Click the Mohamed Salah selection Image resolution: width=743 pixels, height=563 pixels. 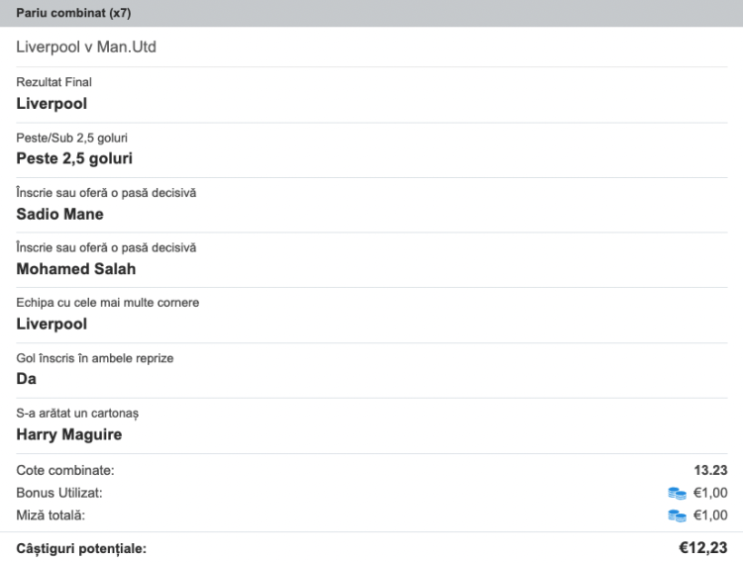click(76, 269)
